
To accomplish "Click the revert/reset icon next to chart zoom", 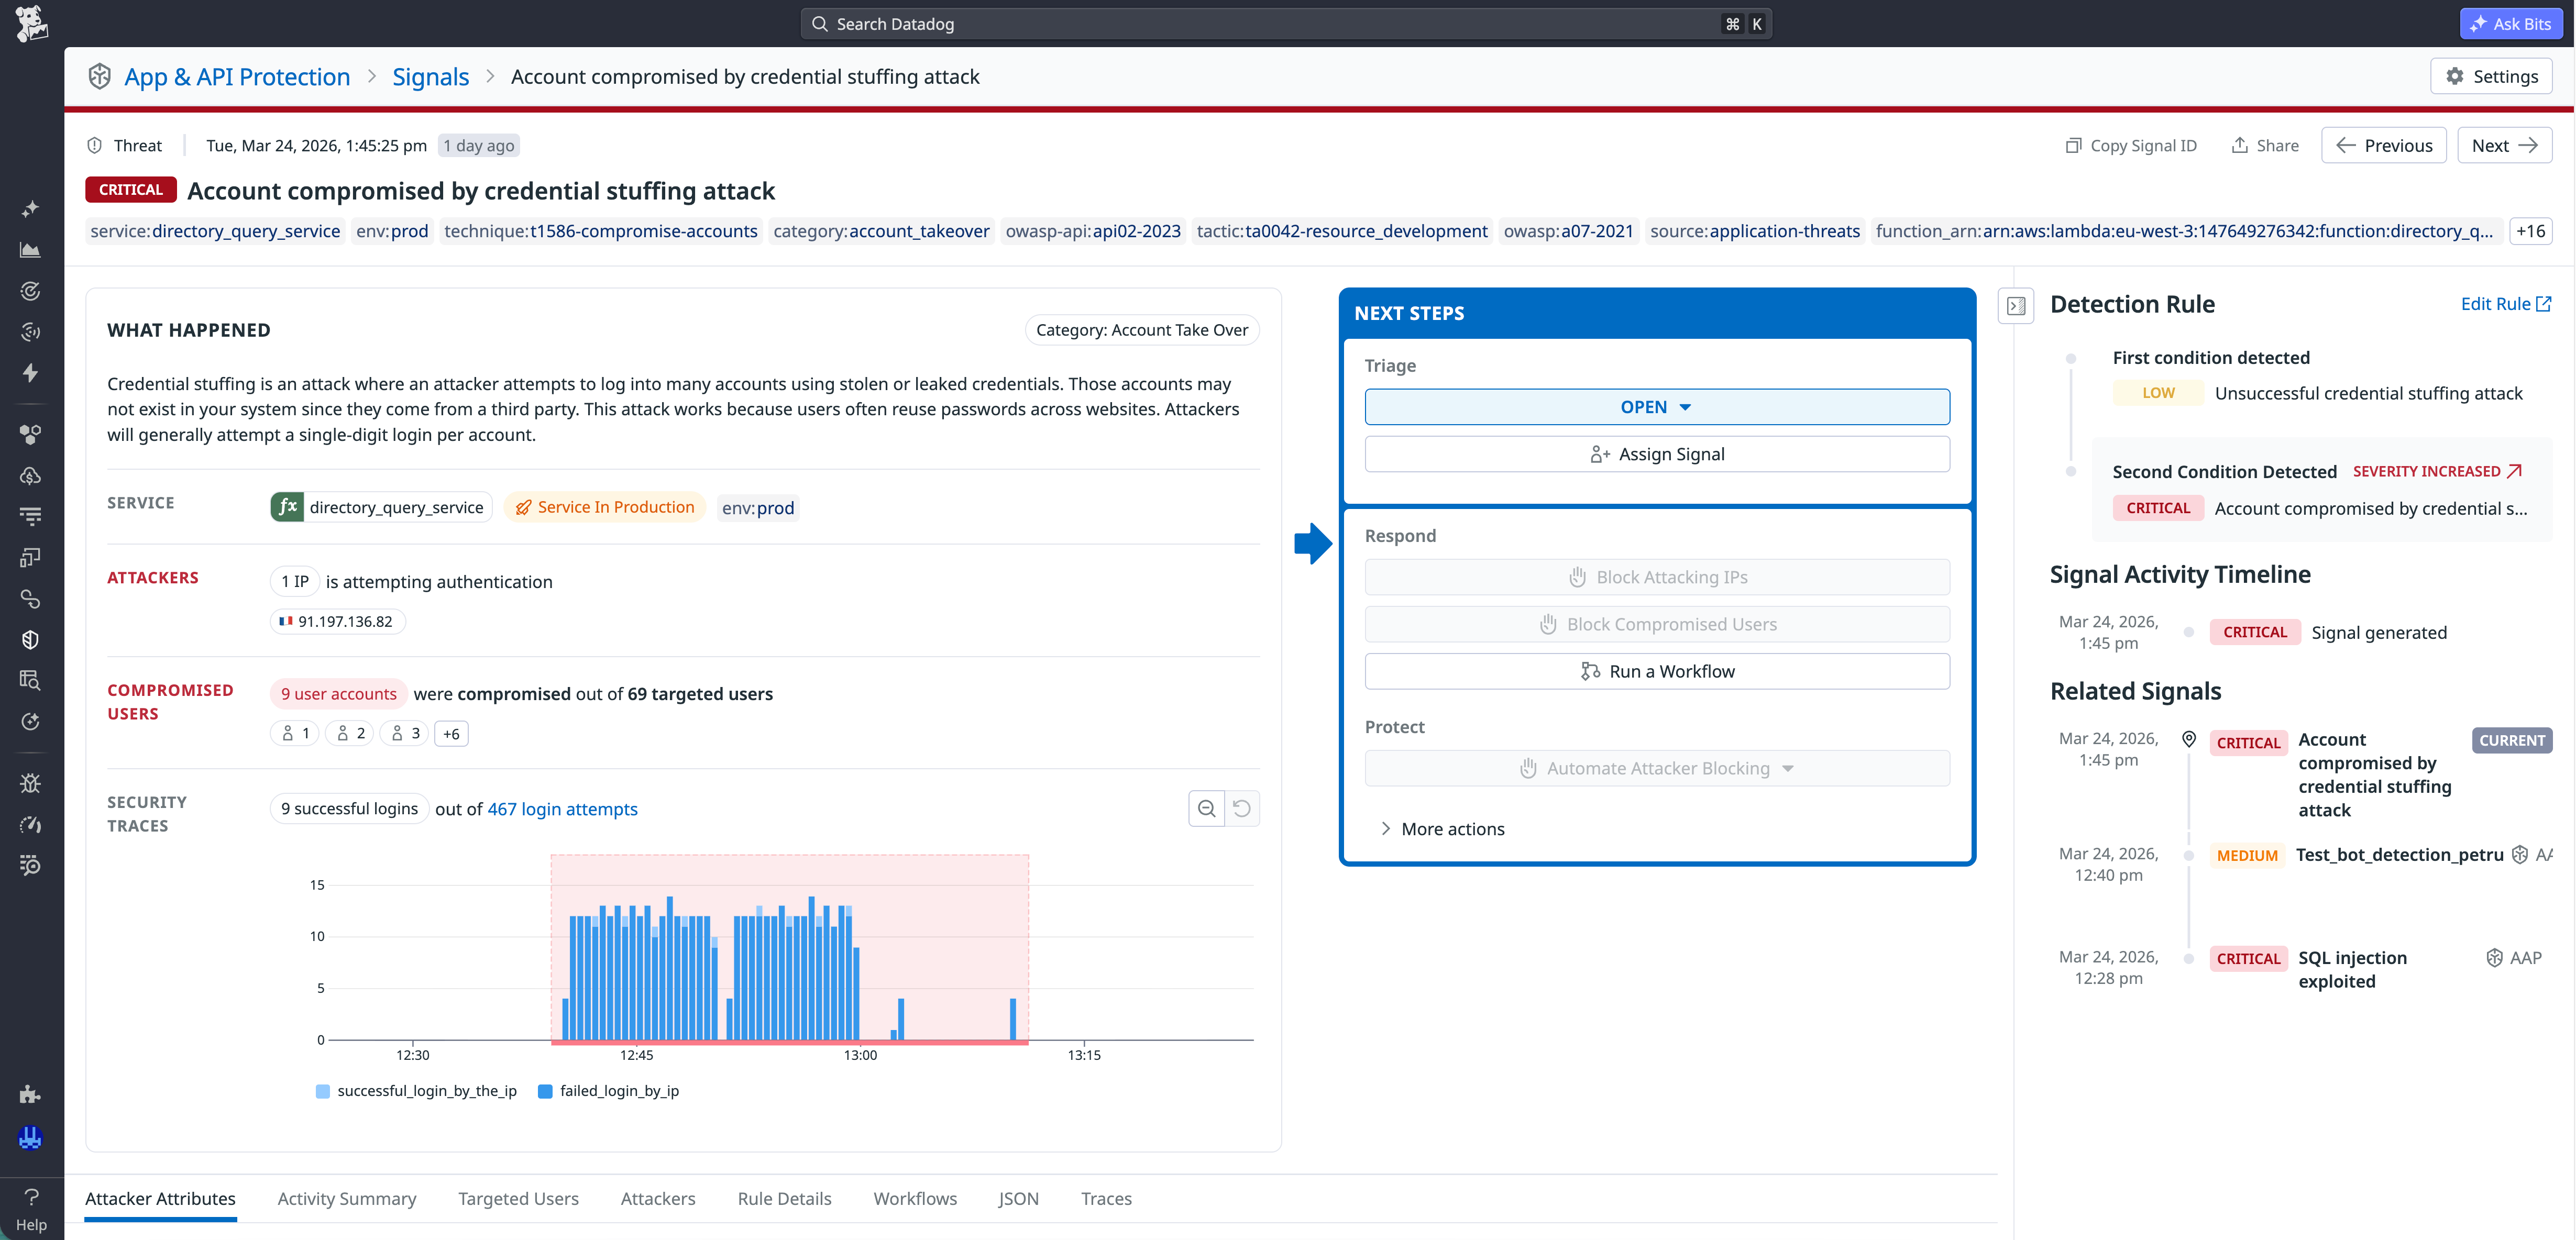I will point(1241,808).
